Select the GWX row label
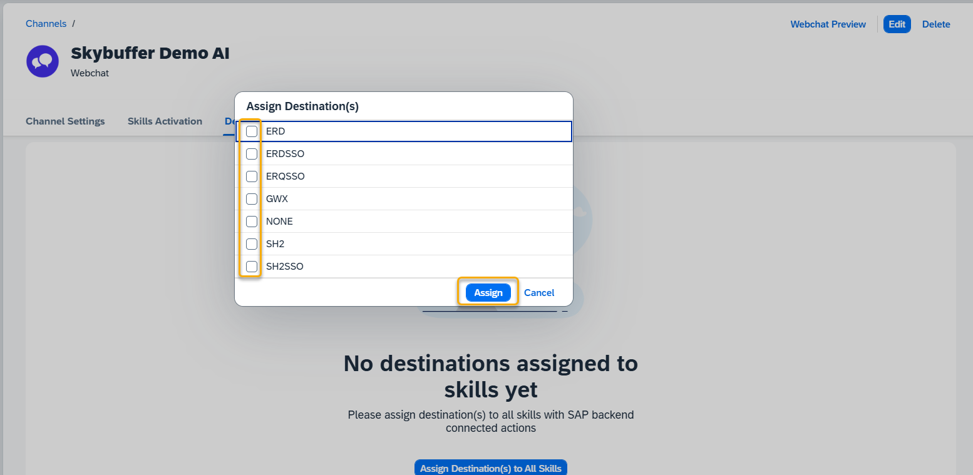 [x=277, y=199]
